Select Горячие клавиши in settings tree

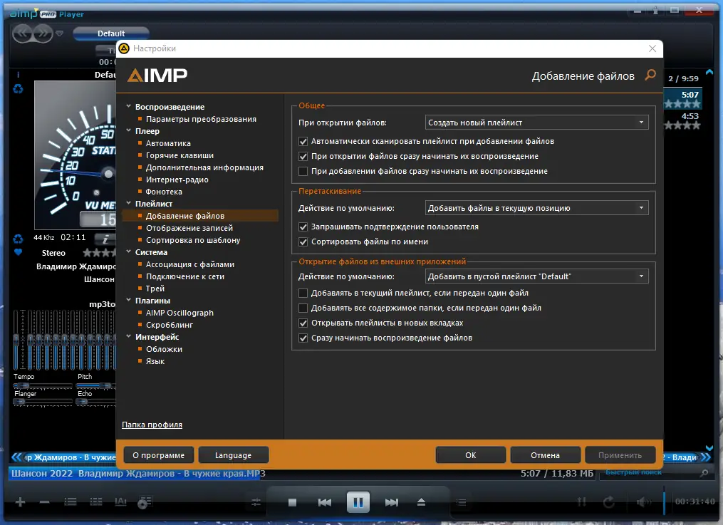coord(180,155)
